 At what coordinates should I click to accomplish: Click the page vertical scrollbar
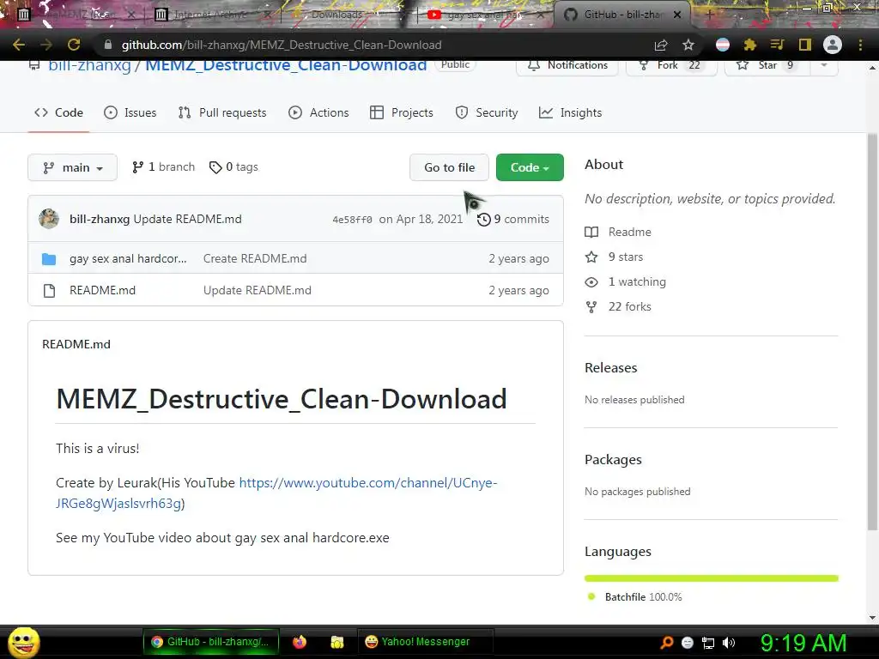872,332
